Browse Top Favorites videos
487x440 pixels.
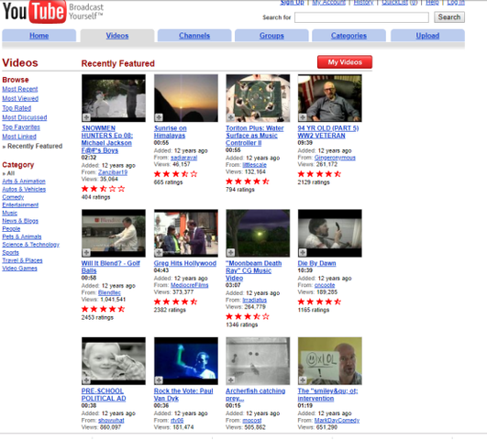point(21,127)
